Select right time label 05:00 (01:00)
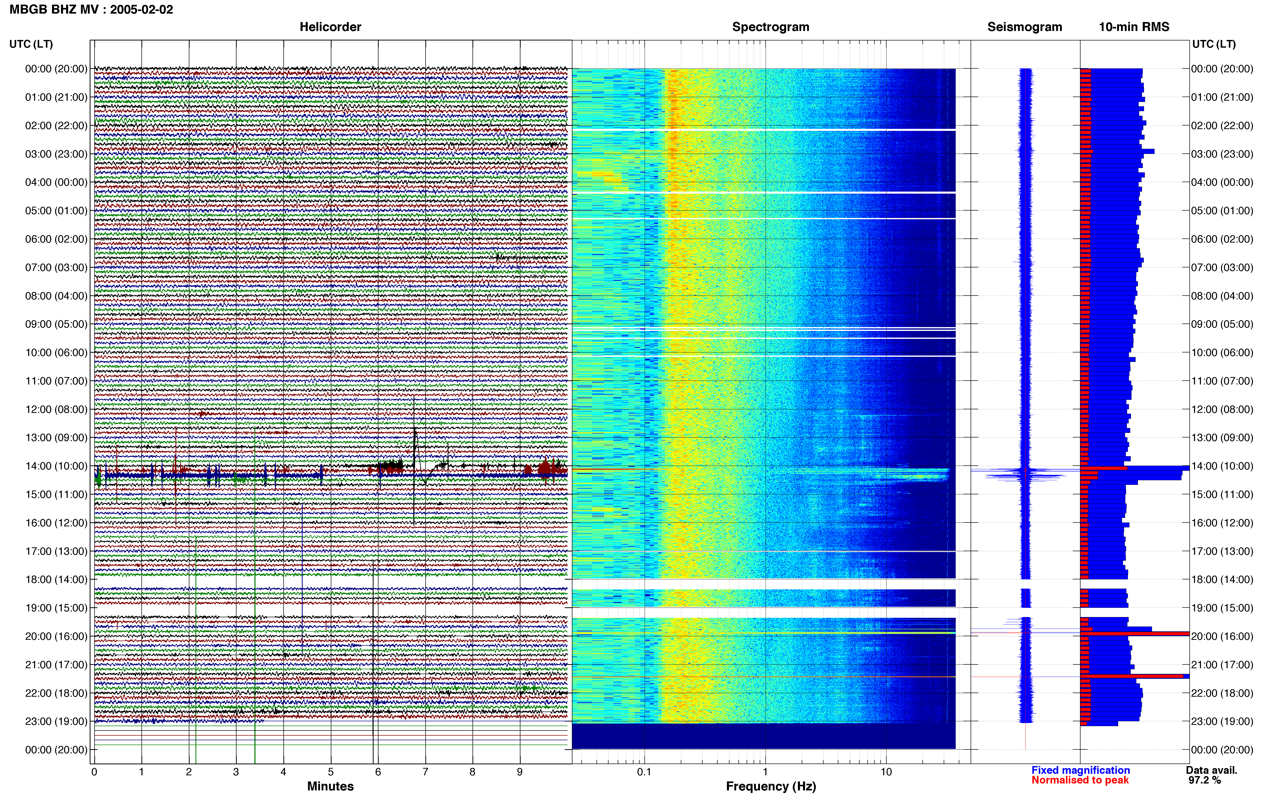Viewport: 1286px width, 804px height. point(1222,211)
